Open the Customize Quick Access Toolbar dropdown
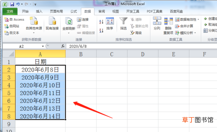 pyautogui.click(x=35, y=5)
